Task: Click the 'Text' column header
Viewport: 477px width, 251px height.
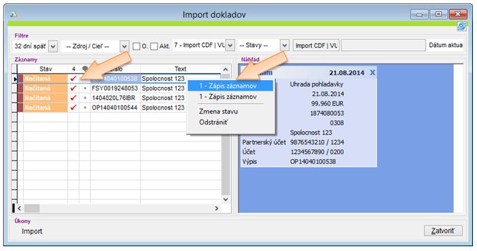Action: tap(180, 69)
